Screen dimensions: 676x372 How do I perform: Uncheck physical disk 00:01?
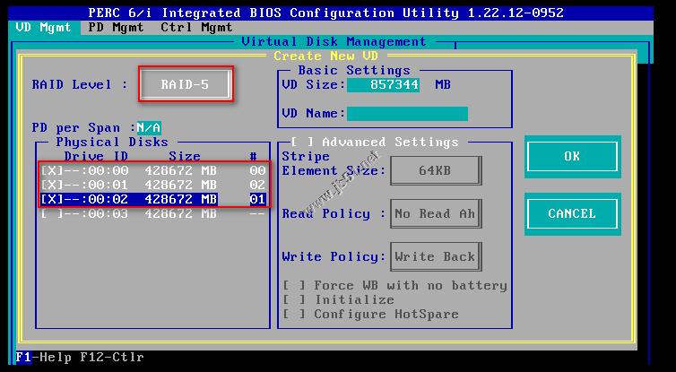pyautogui.click(x=53, y=185)
